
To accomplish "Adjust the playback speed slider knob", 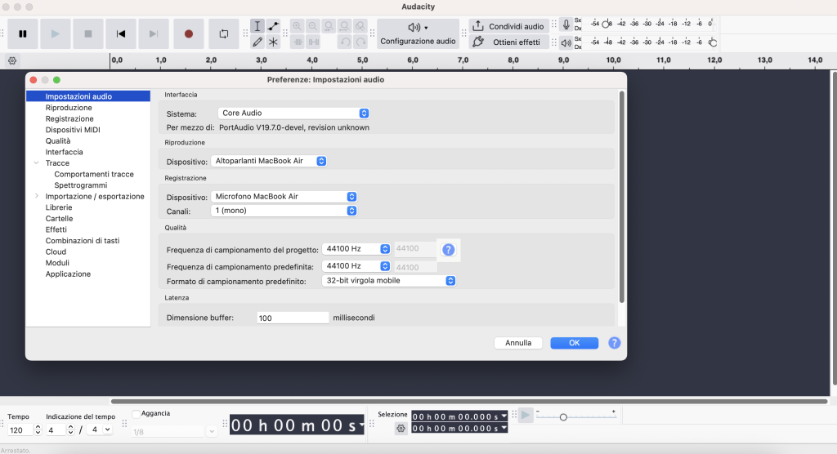I will tap(563, 416).
